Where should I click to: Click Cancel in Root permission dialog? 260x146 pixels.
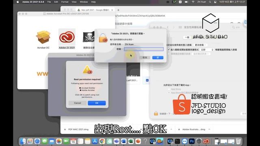[78, 103]
